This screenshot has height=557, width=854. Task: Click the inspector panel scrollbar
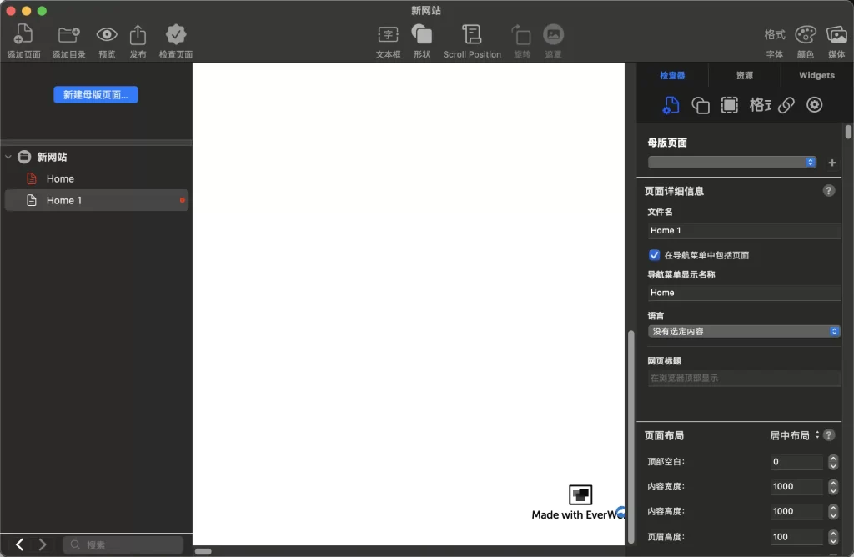coord(848,133)
